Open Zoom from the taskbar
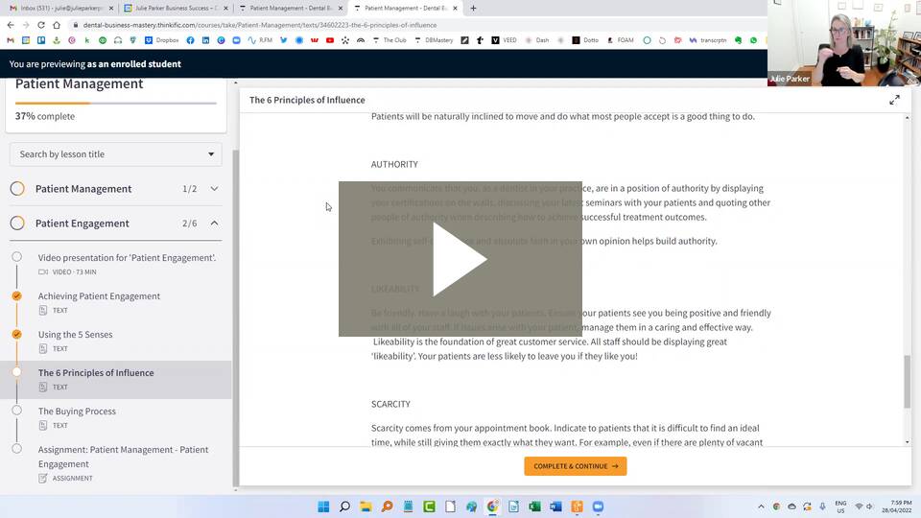Screen dimensions: 921x518 [598, 506]
